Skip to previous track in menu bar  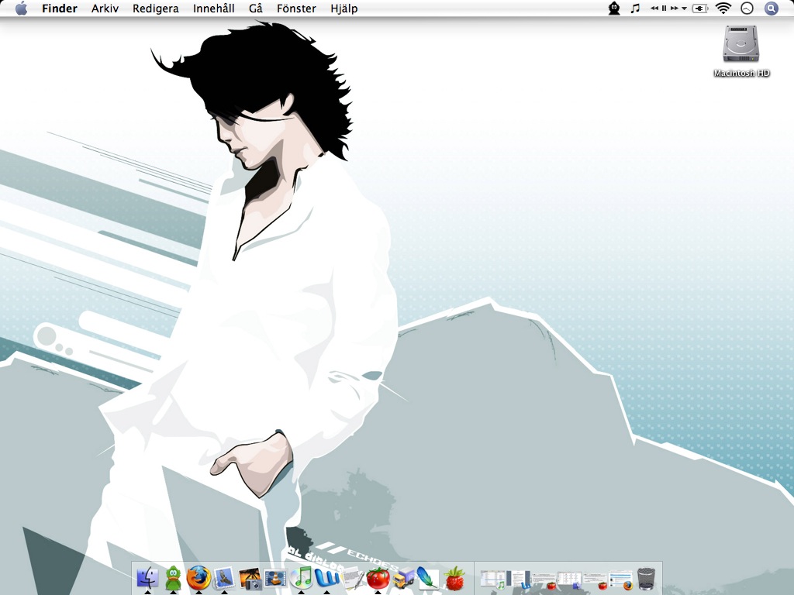click(x=654, y=8)
